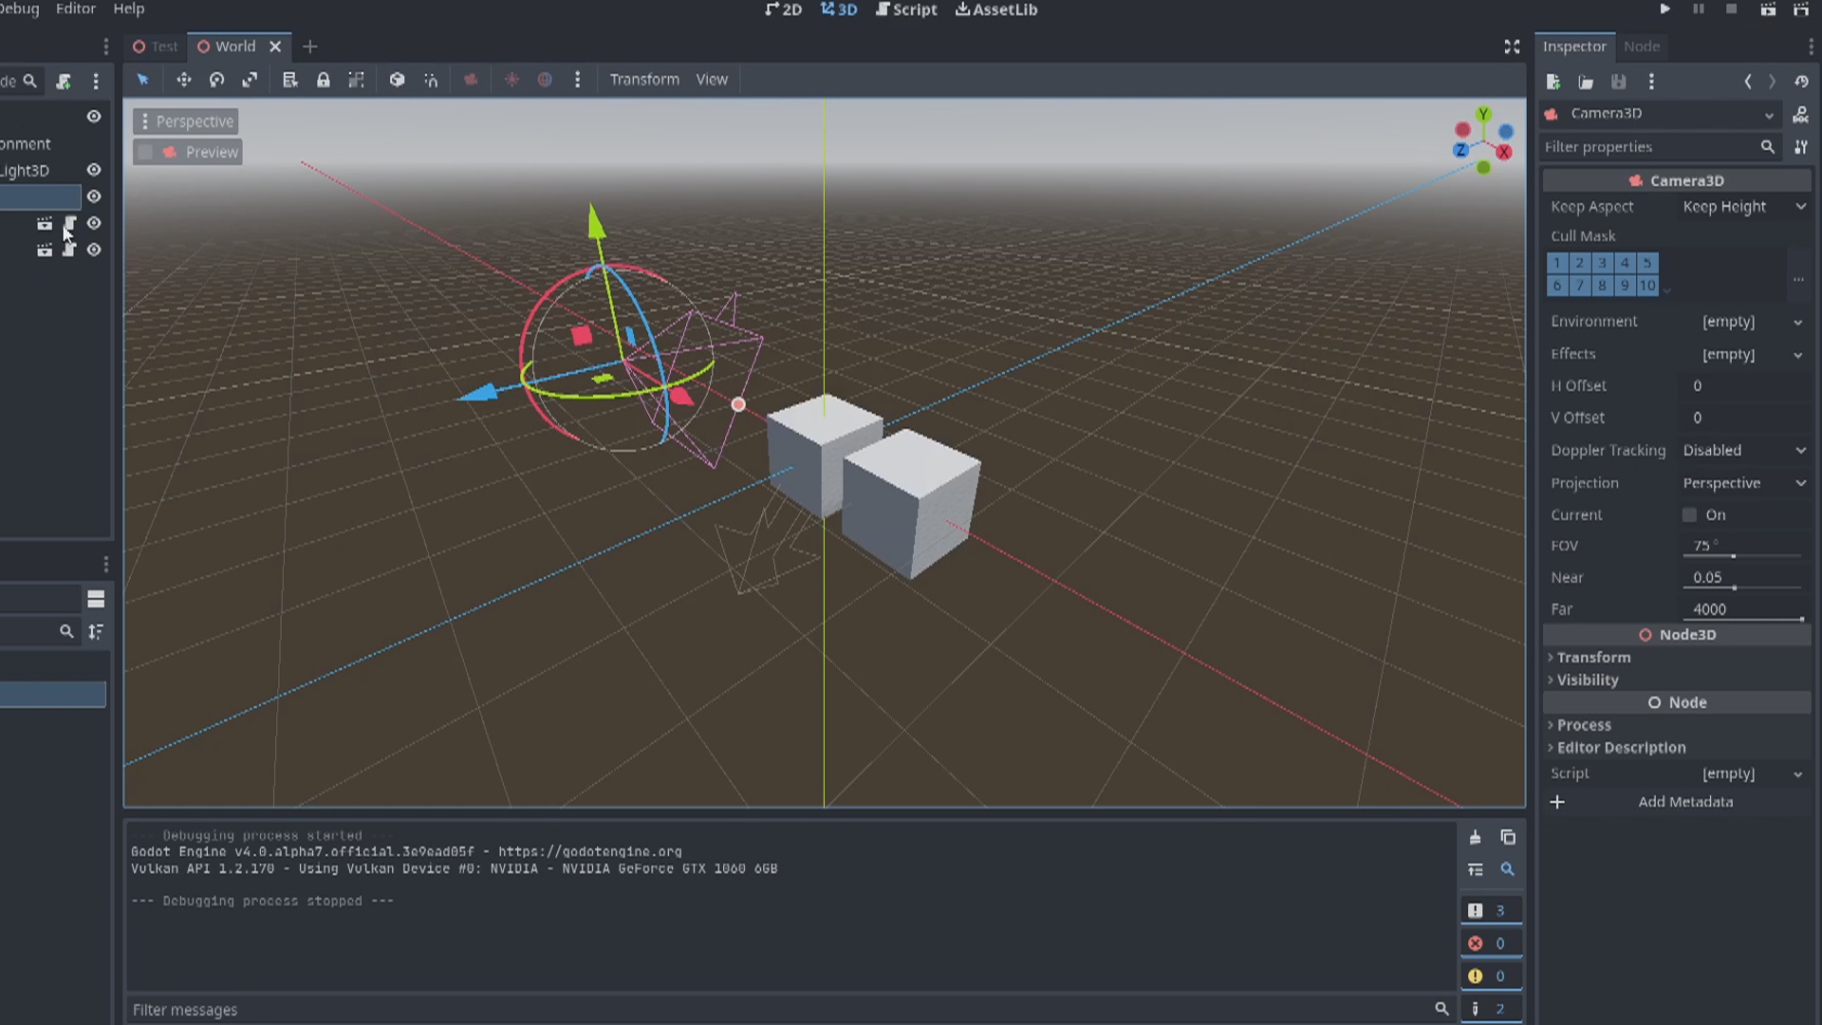Open the Keep Aspect dropdown
The height and width of the screenshot is (1025, 1822).
pos(1744,206)
